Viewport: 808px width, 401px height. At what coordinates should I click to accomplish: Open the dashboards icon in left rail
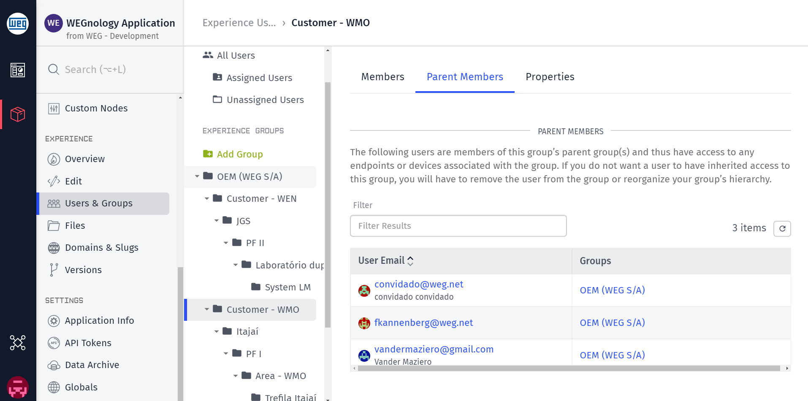pyautogui.click(x=18, y=70)
